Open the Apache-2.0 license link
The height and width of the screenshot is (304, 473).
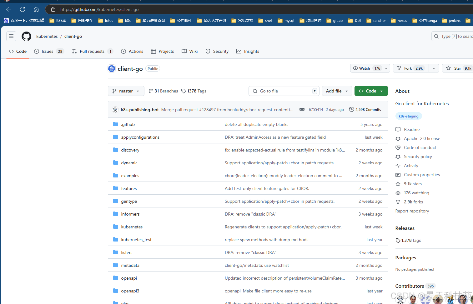422,138
